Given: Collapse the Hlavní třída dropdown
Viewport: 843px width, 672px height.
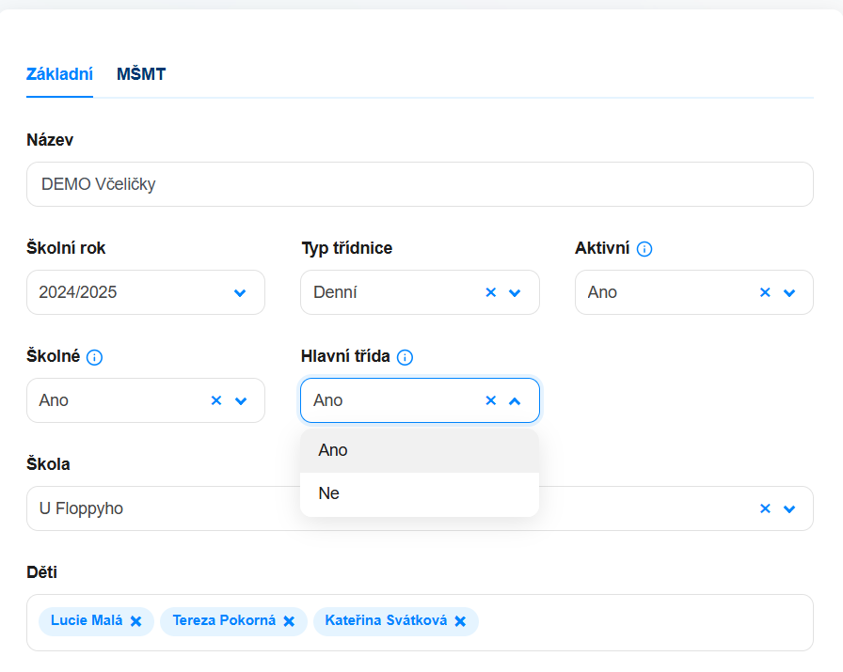Looking at the screenshot, I should [515, 400].
